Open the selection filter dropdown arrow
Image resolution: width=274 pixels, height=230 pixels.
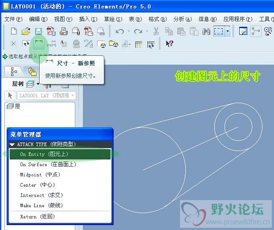[228, 31]
